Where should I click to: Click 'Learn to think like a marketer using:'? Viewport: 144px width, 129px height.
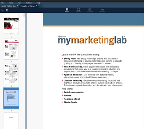(81, 55)
